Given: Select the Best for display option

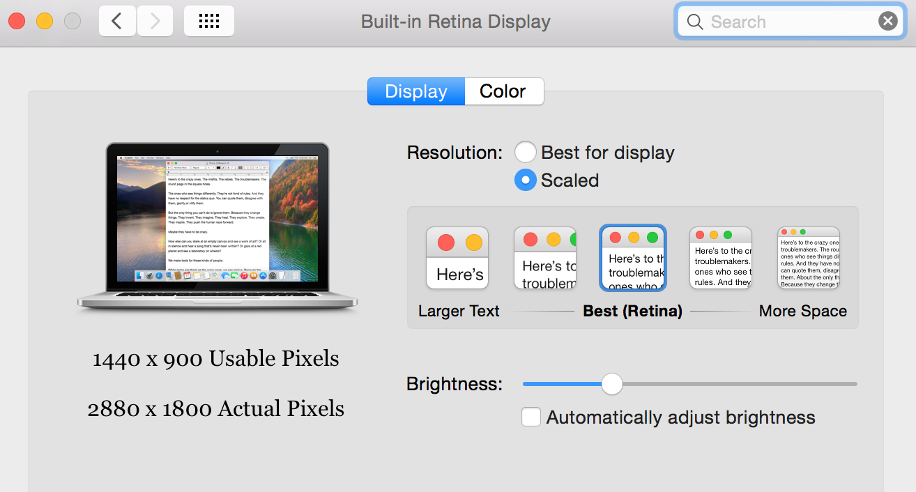Looking at the screenshot, I should (525, 152).
